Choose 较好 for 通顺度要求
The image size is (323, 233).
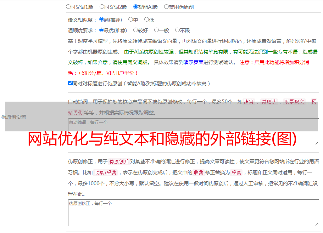[135, 30]
